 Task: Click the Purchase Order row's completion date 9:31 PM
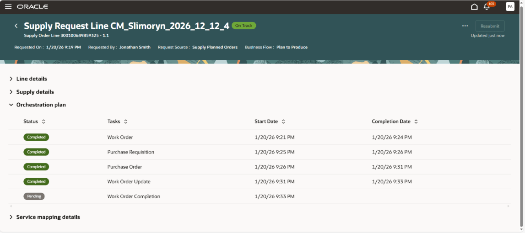tap(392, 166)
